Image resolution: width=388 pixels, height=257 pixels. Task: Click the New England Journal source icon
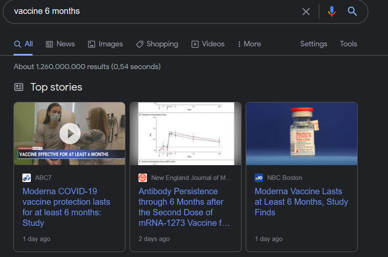point(143,178)
